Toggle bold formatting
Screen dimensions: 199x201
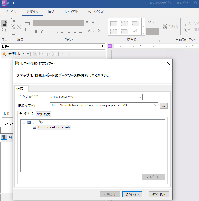pos(36,31)
